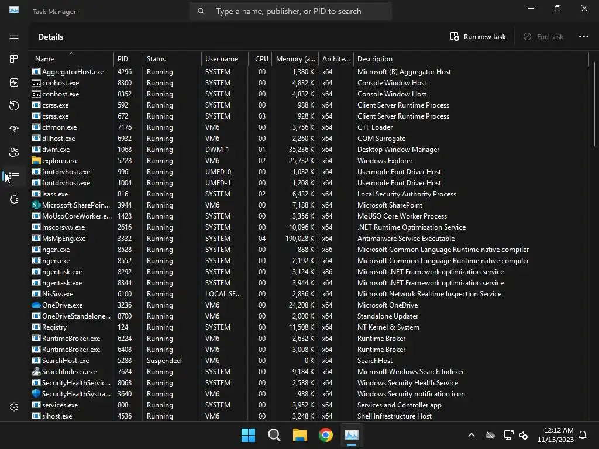Click the OneDrive tray icon
The width and height of the screenshot is (599, 449).
click(x=490, y=435)
